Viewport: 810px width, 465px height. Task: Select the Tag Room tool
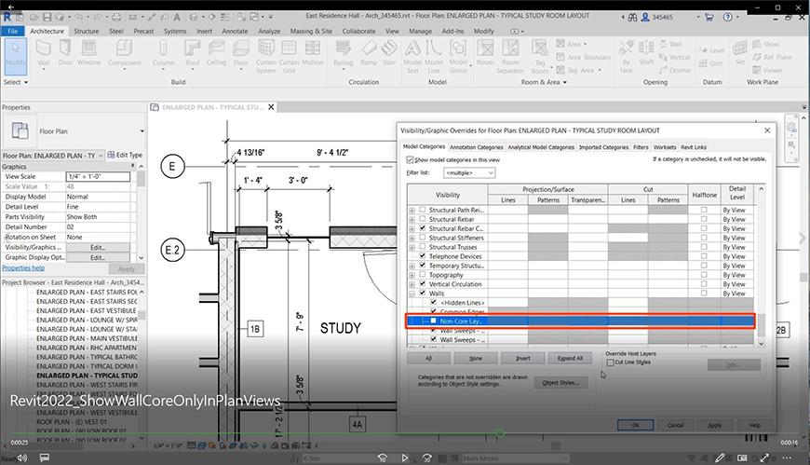(540, 57)
